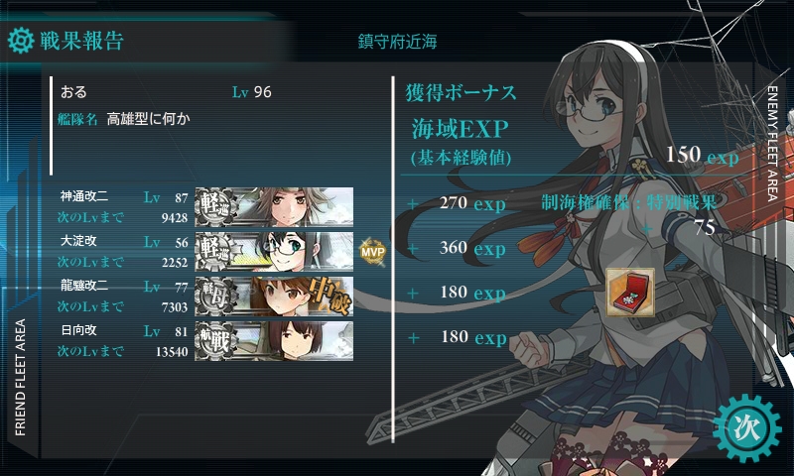
Task: Click the 鎮守府近海 map name header
Action: tap(398, 42)
